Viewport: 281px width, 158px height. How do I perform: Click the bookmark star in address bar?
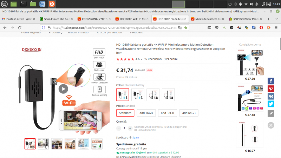pos(186,28)
